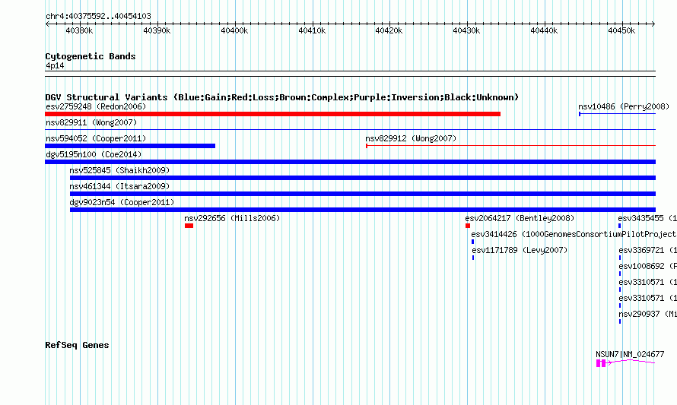Click the blue nsv594052 gain bar
The height and width of the screenshot is (405, 677).
pos(130,146)
